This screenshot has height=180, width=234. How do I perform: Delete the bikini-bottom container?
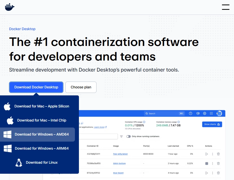[218, 163]
